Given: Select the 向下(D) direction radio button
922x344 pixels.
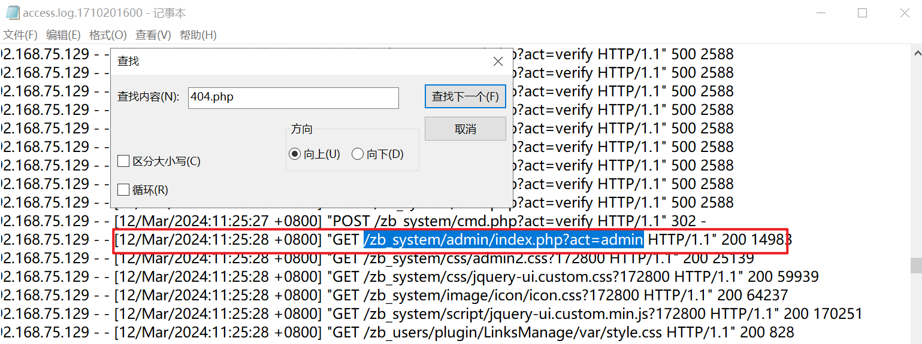Looking at the screenshot, I should [x=358, y=154].
